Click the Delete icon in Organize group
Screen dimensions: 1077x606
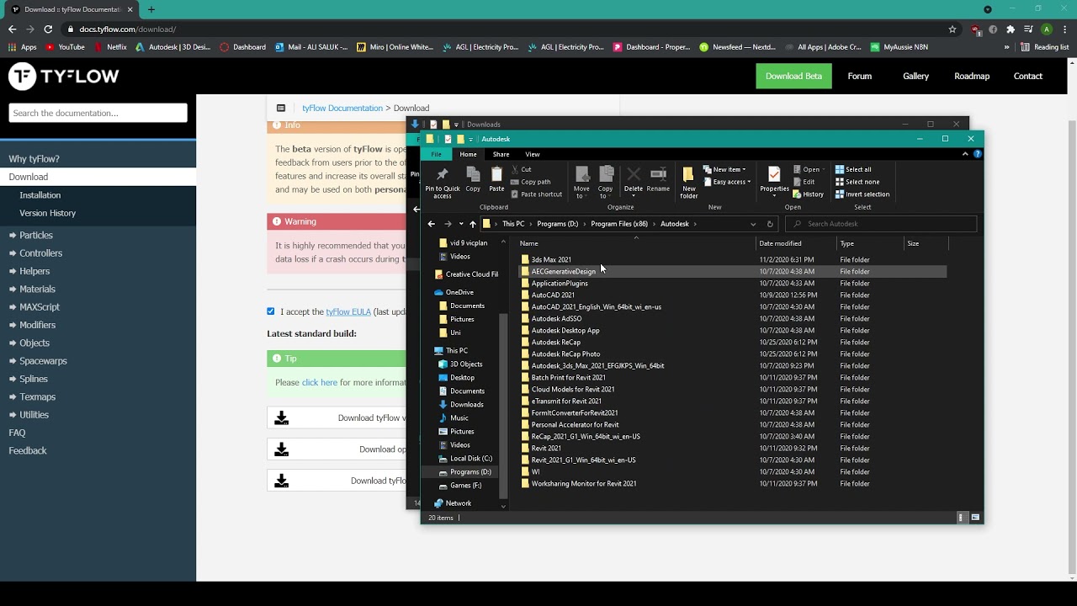634,179
